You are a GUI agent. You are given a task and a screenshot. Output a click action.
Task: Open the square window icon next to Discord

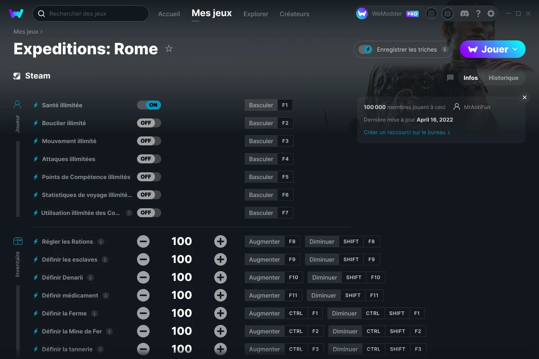pyautogui.click(x=447, y=13)
